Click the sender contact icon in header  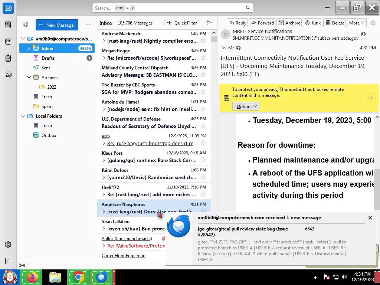click(x=363, y=34)
